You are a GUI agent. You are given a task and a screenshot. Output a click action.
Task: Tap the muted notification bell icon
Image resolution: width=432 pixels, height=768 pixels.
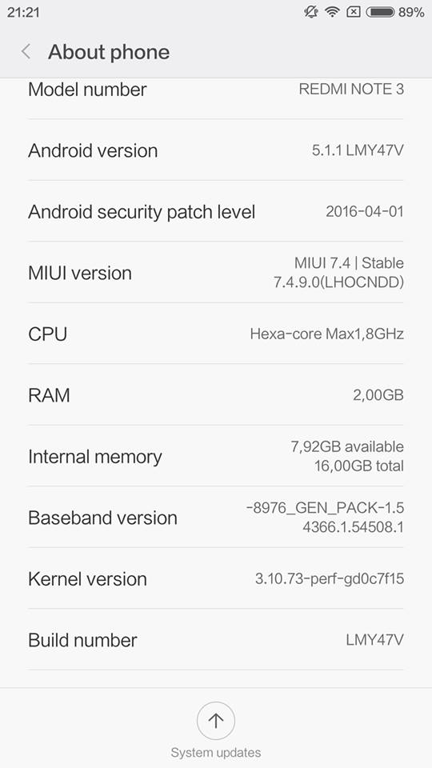[x=311, y=12]
